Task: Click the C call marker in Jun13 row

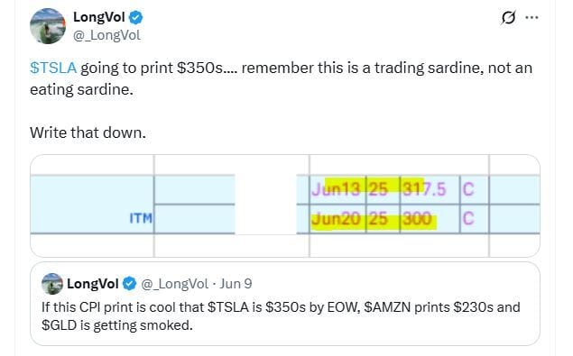Action: [x=468, y=189]
